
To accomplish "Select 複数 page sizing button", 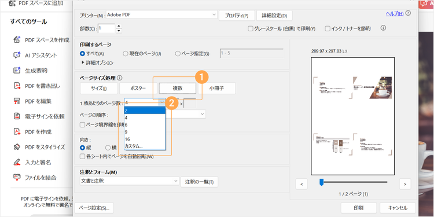I will click(x=178, y=89).
